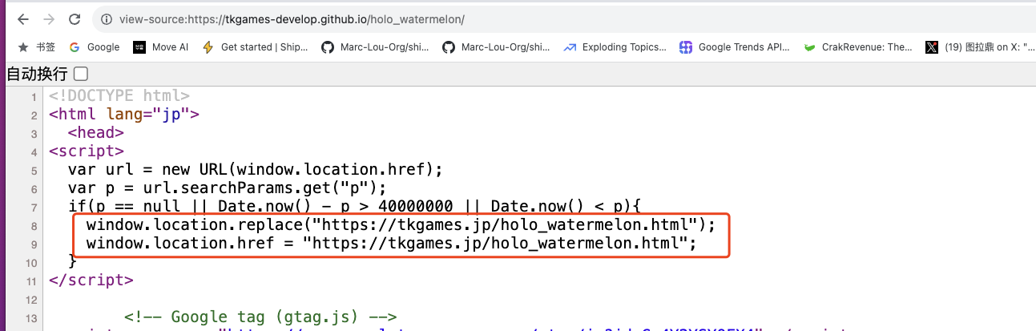1036x331 pixels.
Task: Click the Exploding Topics trend arrow favicon
Action: [x=570, y=47]
